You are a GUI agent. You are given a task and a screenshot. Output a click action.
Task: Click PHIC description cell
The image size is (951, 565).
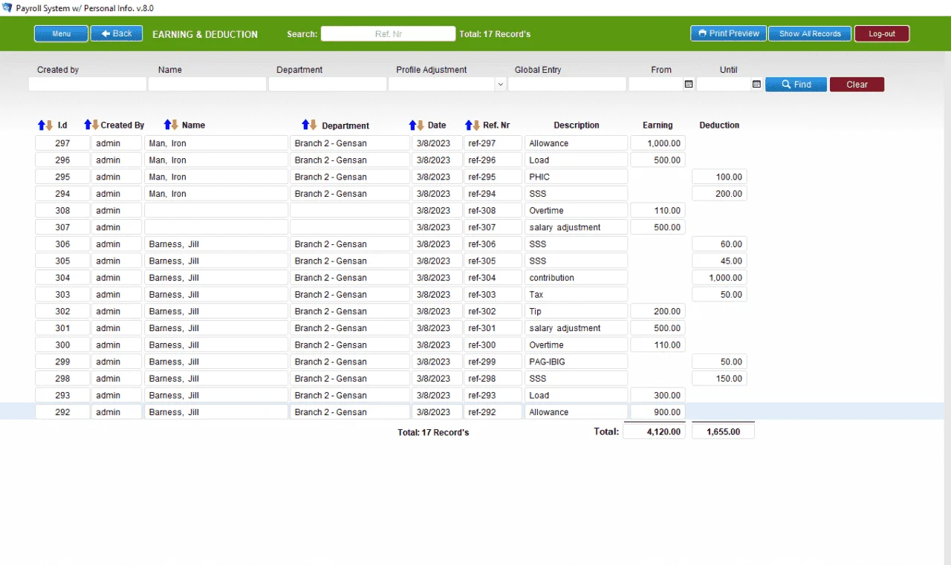[576, 177]
